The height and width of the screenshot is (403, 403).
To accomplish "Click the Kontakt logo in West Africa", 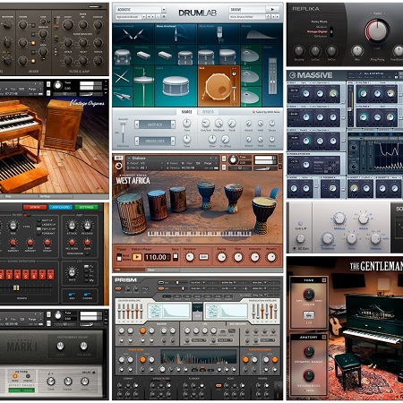I will tap(119, 166).
